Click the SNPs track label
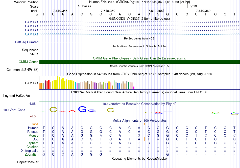Image resolution: width=240 pixels, height=168 pixels. point(34,54)
